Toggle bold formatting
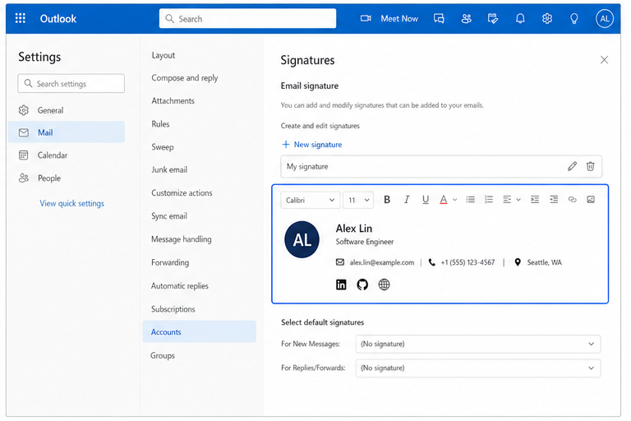Viewport: 631px width, 421px height. tap(387, 200)
